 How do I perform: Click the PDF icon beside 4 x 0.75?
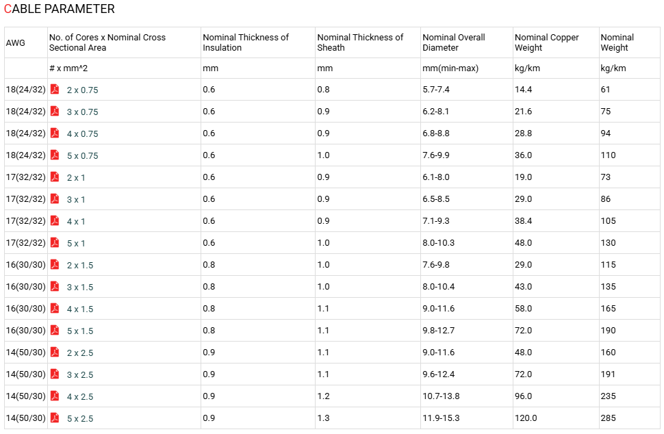click(55, 133)
